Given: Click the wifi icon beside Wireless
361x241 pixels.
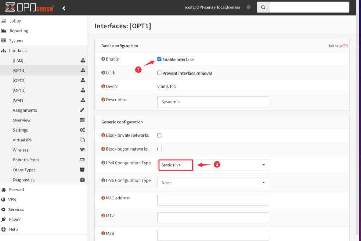Looking at the screenshot, I should 82,150.
